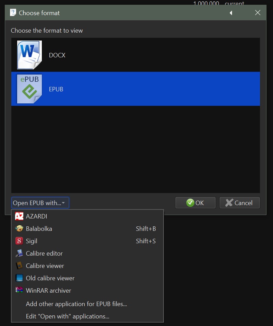The width and height of the screenshot is (273, 326).
Task: Select 'Add other application for EPUB files...'
Action: [x=87, y=304]
